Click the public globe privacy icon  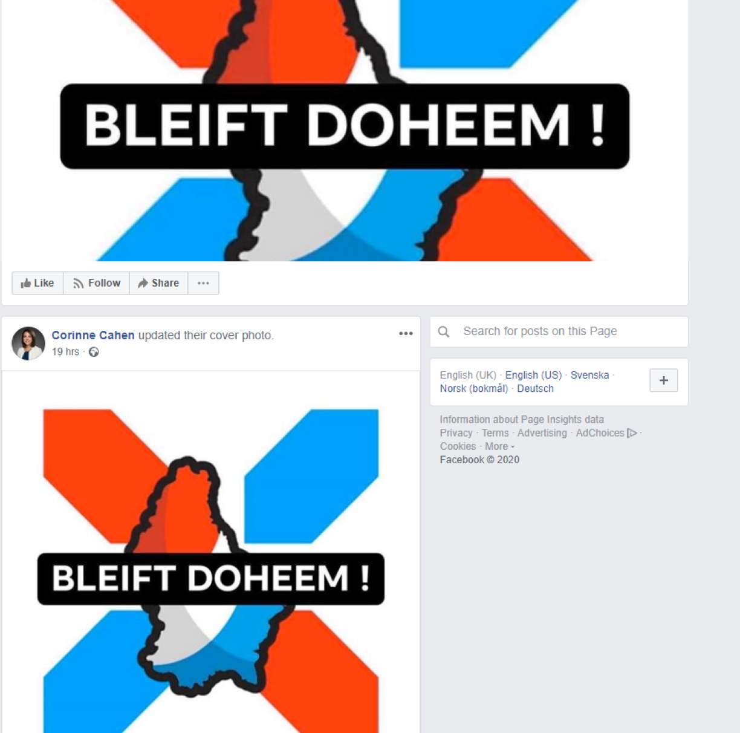pyautogui.click(x=94, y=352)
